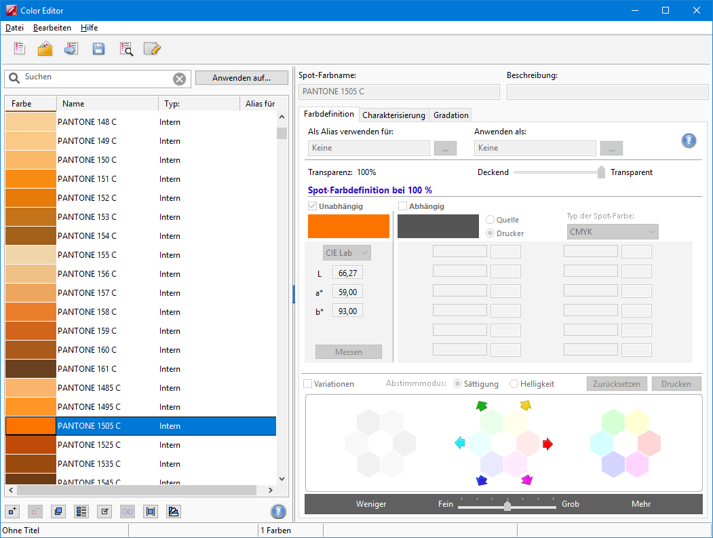Click the color fan swatch book icon
Viewport: 713px width, 538px height.
(174, 512)
